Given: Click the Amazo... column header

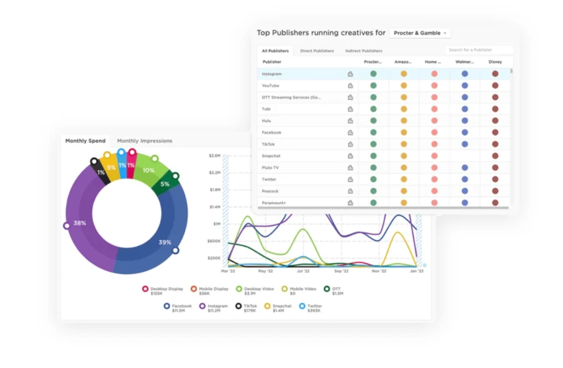Looking at the screenshot, I should tap(403, 62).
